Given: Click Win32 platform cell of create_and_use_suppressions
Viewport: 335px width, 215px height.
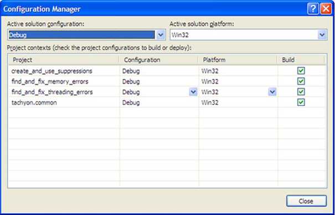Looking at the screenshot, I should click(x=238, y=71).
